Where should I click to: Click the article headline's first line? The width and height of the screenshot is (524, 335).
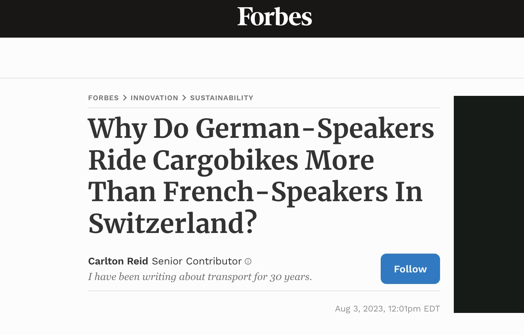click(x=261, y=129)
